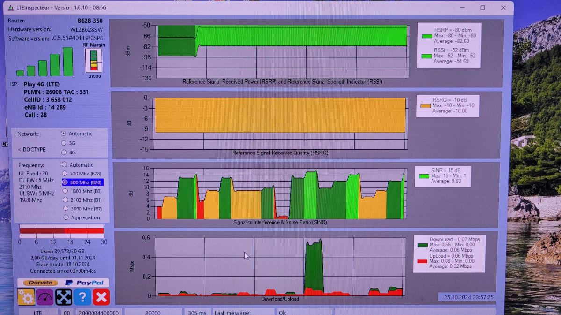Viewport: 561px width, 315px height.
Task: Select Automatic network mode
Action: click(x=64, y=133)
